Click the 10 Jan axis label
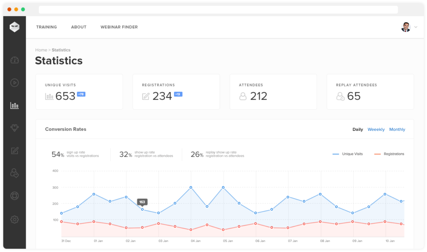Viewport: 427px width, 252px height. [x=390, y=241]
